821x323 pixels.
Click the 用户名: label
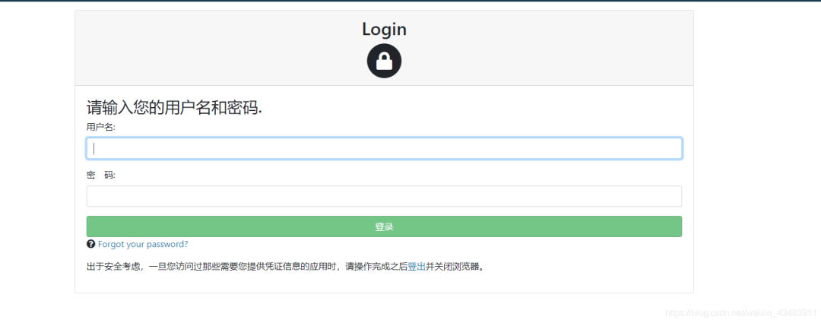101,127
